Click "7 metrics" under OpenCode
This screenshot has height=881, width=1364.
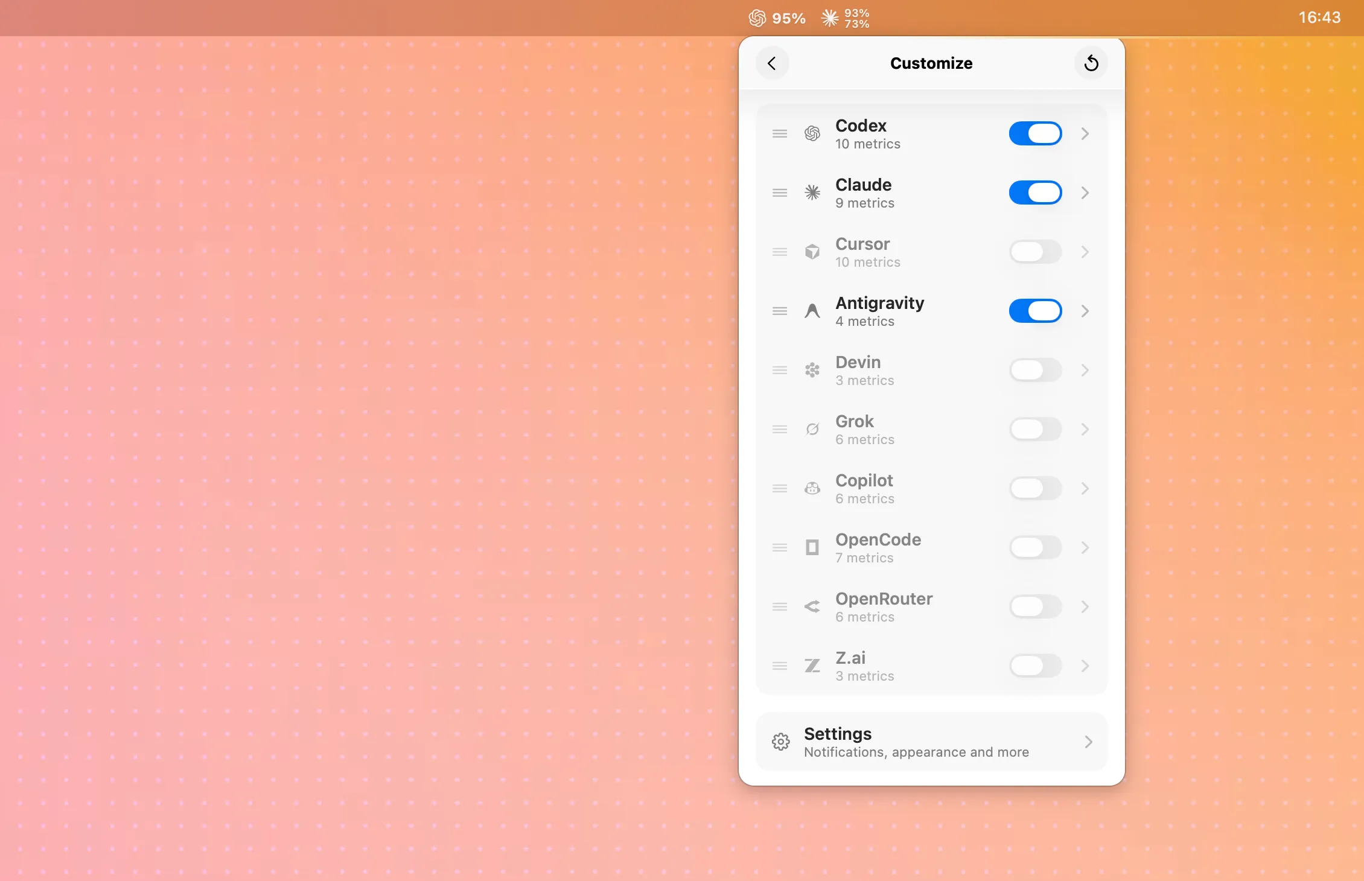(864, 558)
